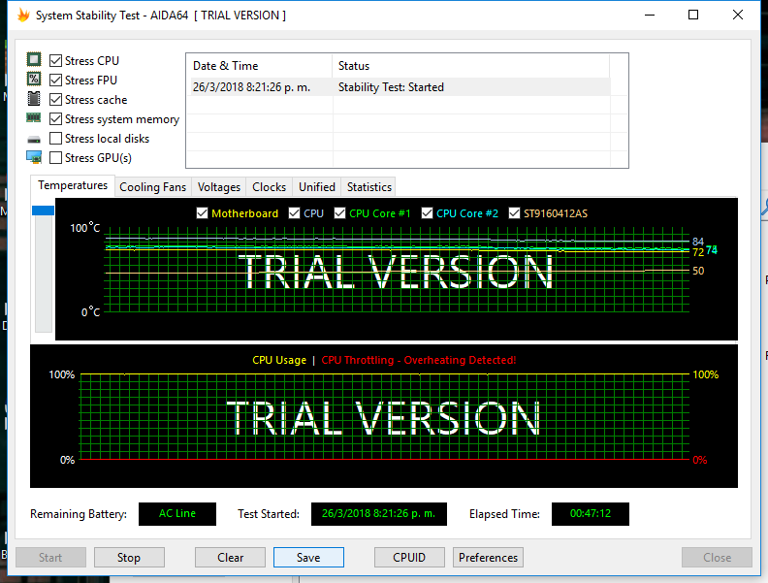Click the Date & Time column header

(259, 66)
